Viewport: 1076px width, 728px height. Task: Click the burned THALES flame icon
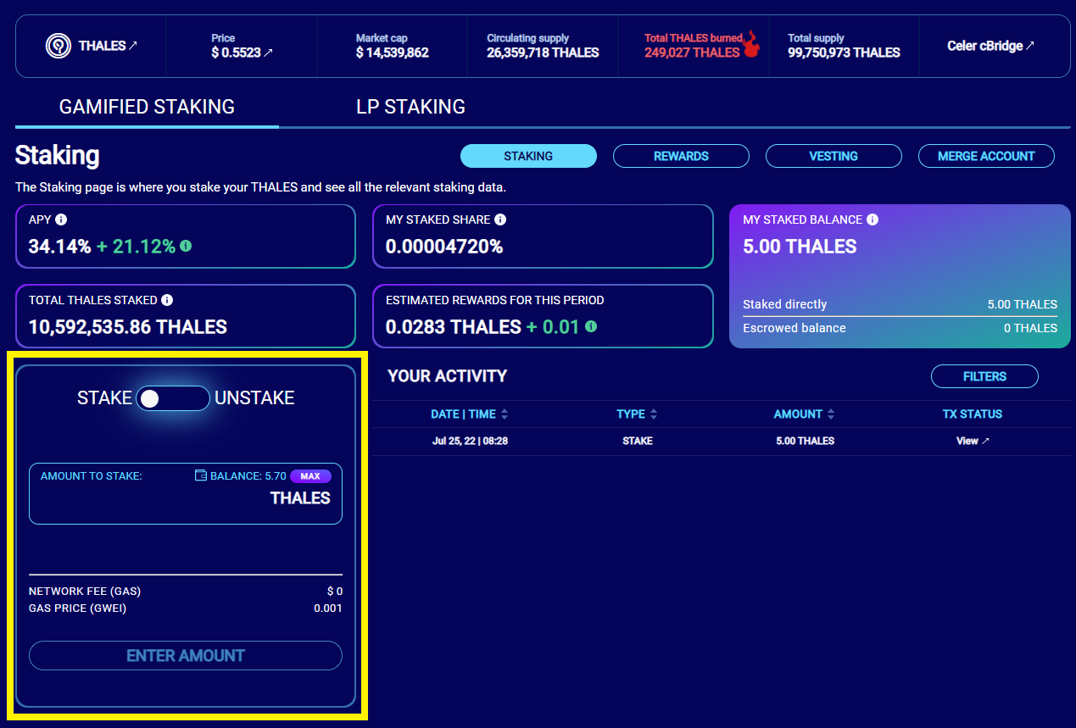pos(751,46)
